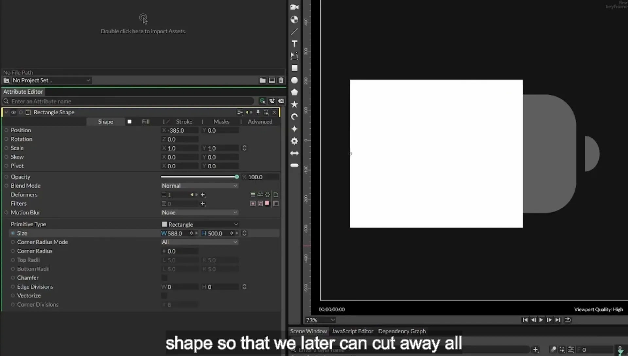Image resolution: width=628 pixels, height=356 pixels.
Task: Select the Text tool in the toolbar
Action: (294, 44)
